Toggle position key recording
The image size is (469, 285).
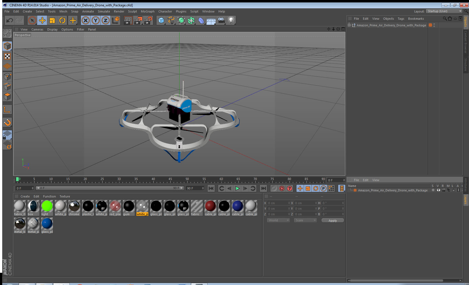point(300,188)
